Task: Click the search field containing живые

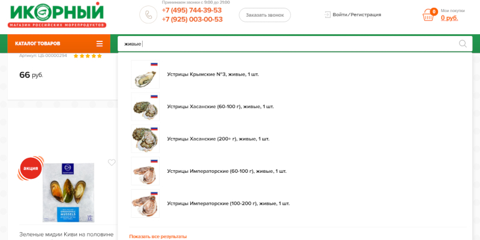Action: coord(288,44)
